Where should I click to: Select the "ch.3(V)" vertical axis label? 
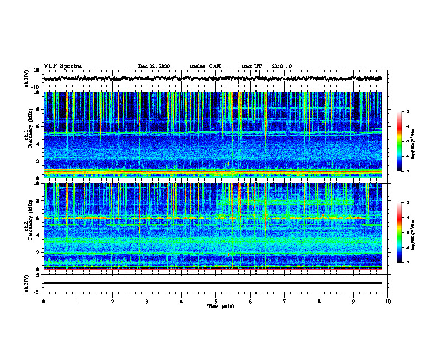point(26,283)
